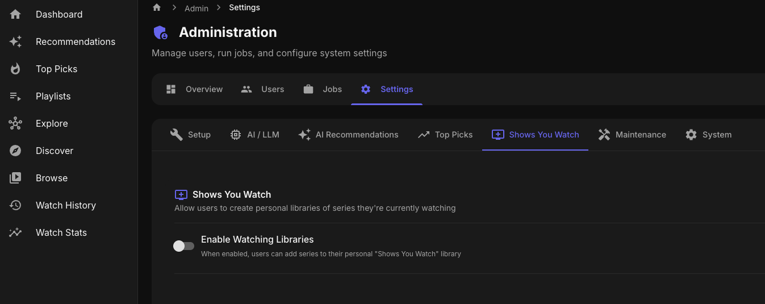This screenshot has height=304, width=765.
Task: Select the AI / LLM settings tab
Action: pyautogui.click(x=254, y=135)
